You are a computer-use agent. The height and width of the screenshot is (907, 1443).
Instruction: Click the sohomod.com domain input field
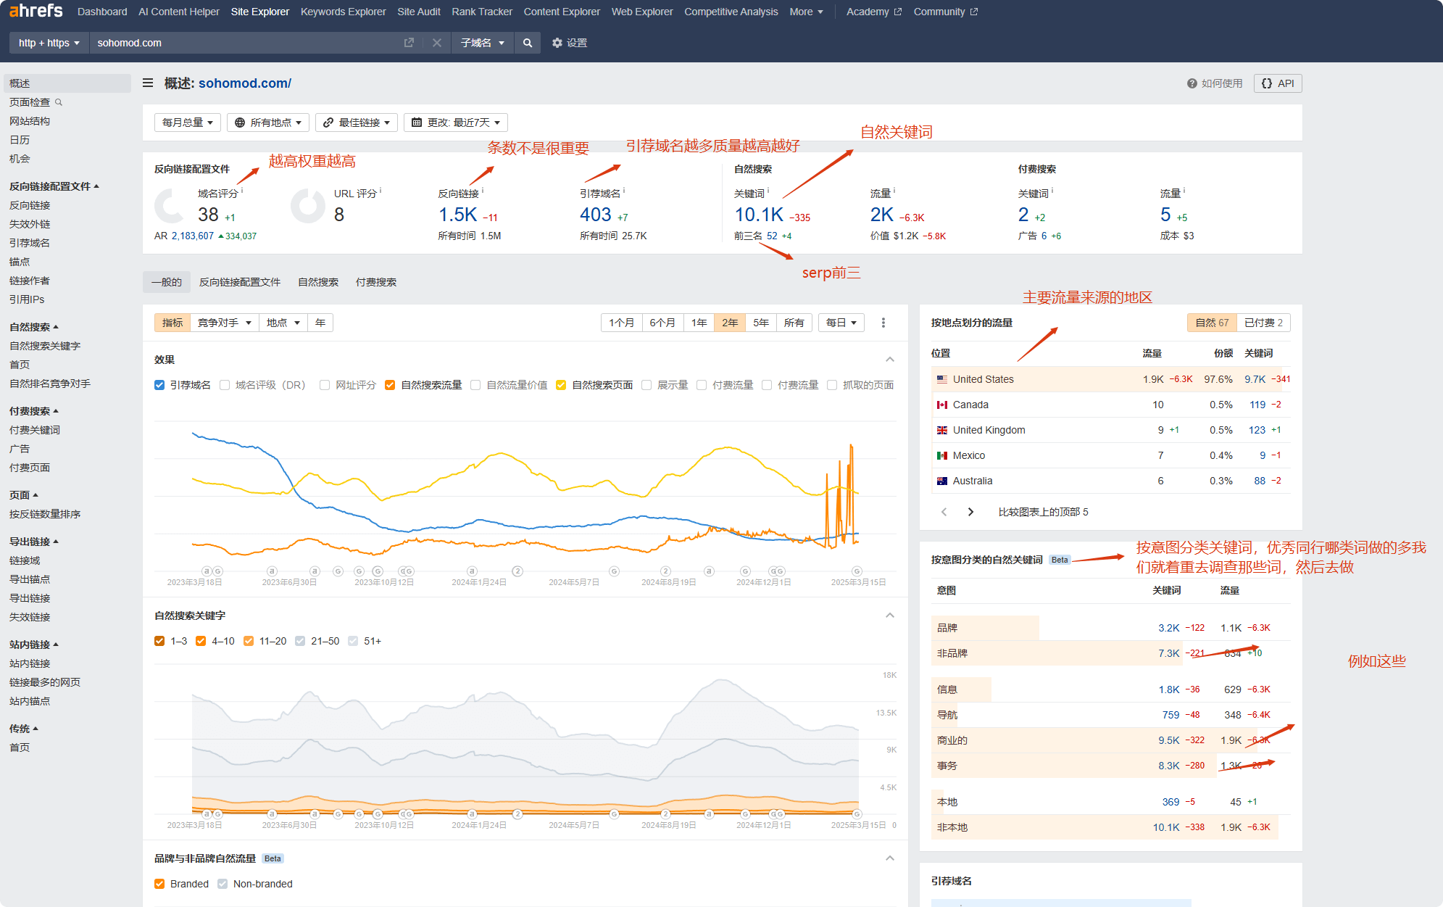point(246,43)
